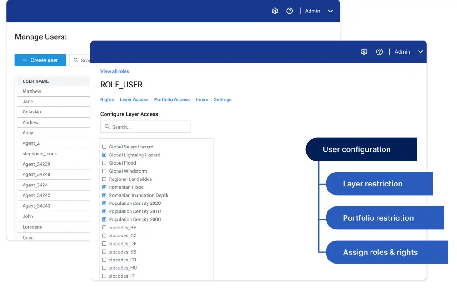Viewport: 457px width, 297px height.
Task: Switch to the Layer Access tab
Action: click(x=134, y=99)
